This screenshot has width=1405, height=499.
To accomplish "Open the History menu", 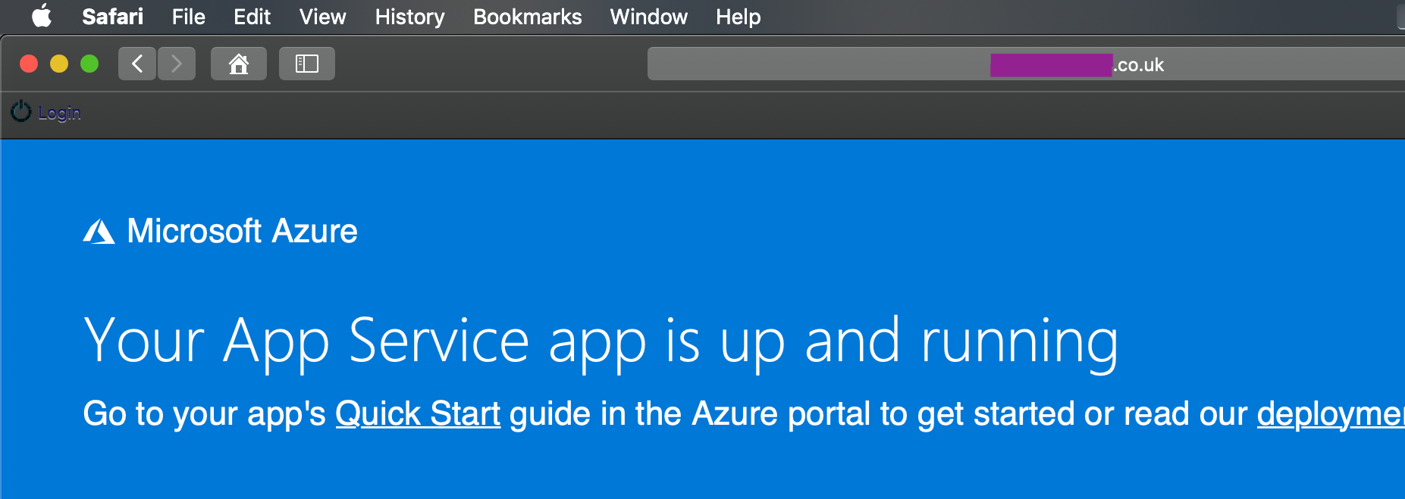I will pos(409,17).
